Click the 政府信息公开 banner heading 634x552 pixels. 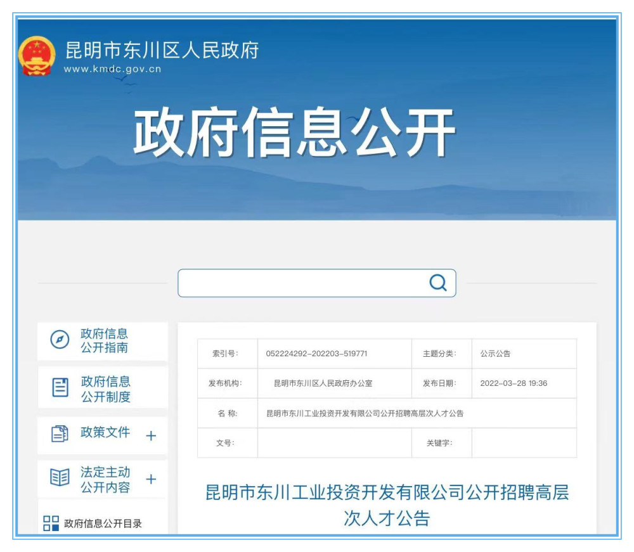(294, 133)
